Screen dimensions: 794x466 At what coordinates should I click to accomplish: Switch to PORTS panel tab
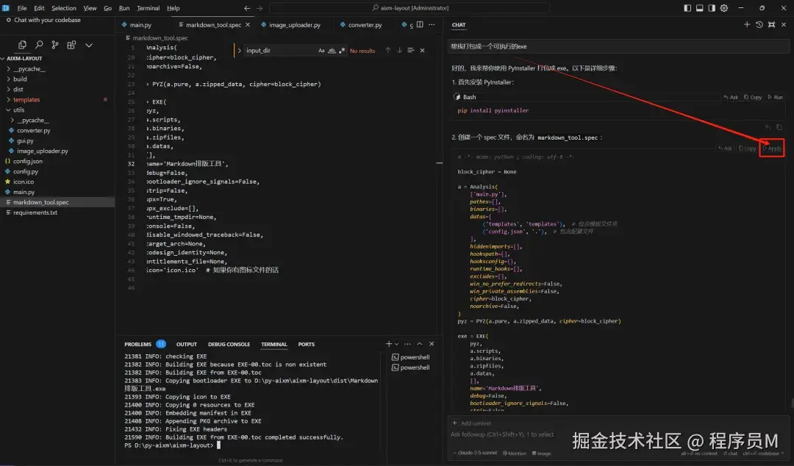point(307,345)
